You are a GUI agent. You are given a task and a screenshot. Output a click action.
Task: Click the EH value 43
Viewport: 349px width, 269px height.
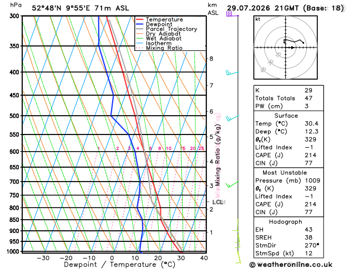pos(308,230)
